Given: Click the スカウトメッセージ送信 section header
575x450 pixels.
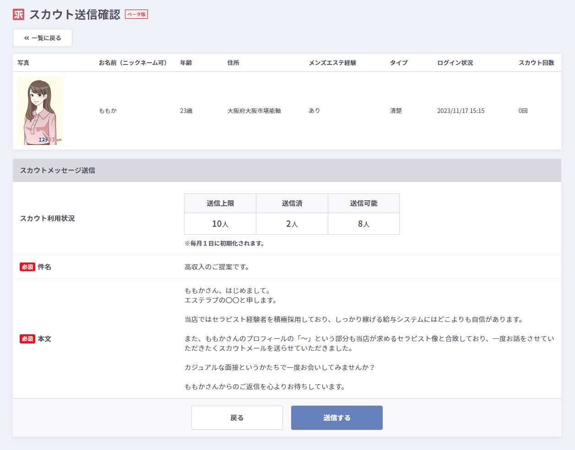Looking at the screenshot, I should (58, 170).
